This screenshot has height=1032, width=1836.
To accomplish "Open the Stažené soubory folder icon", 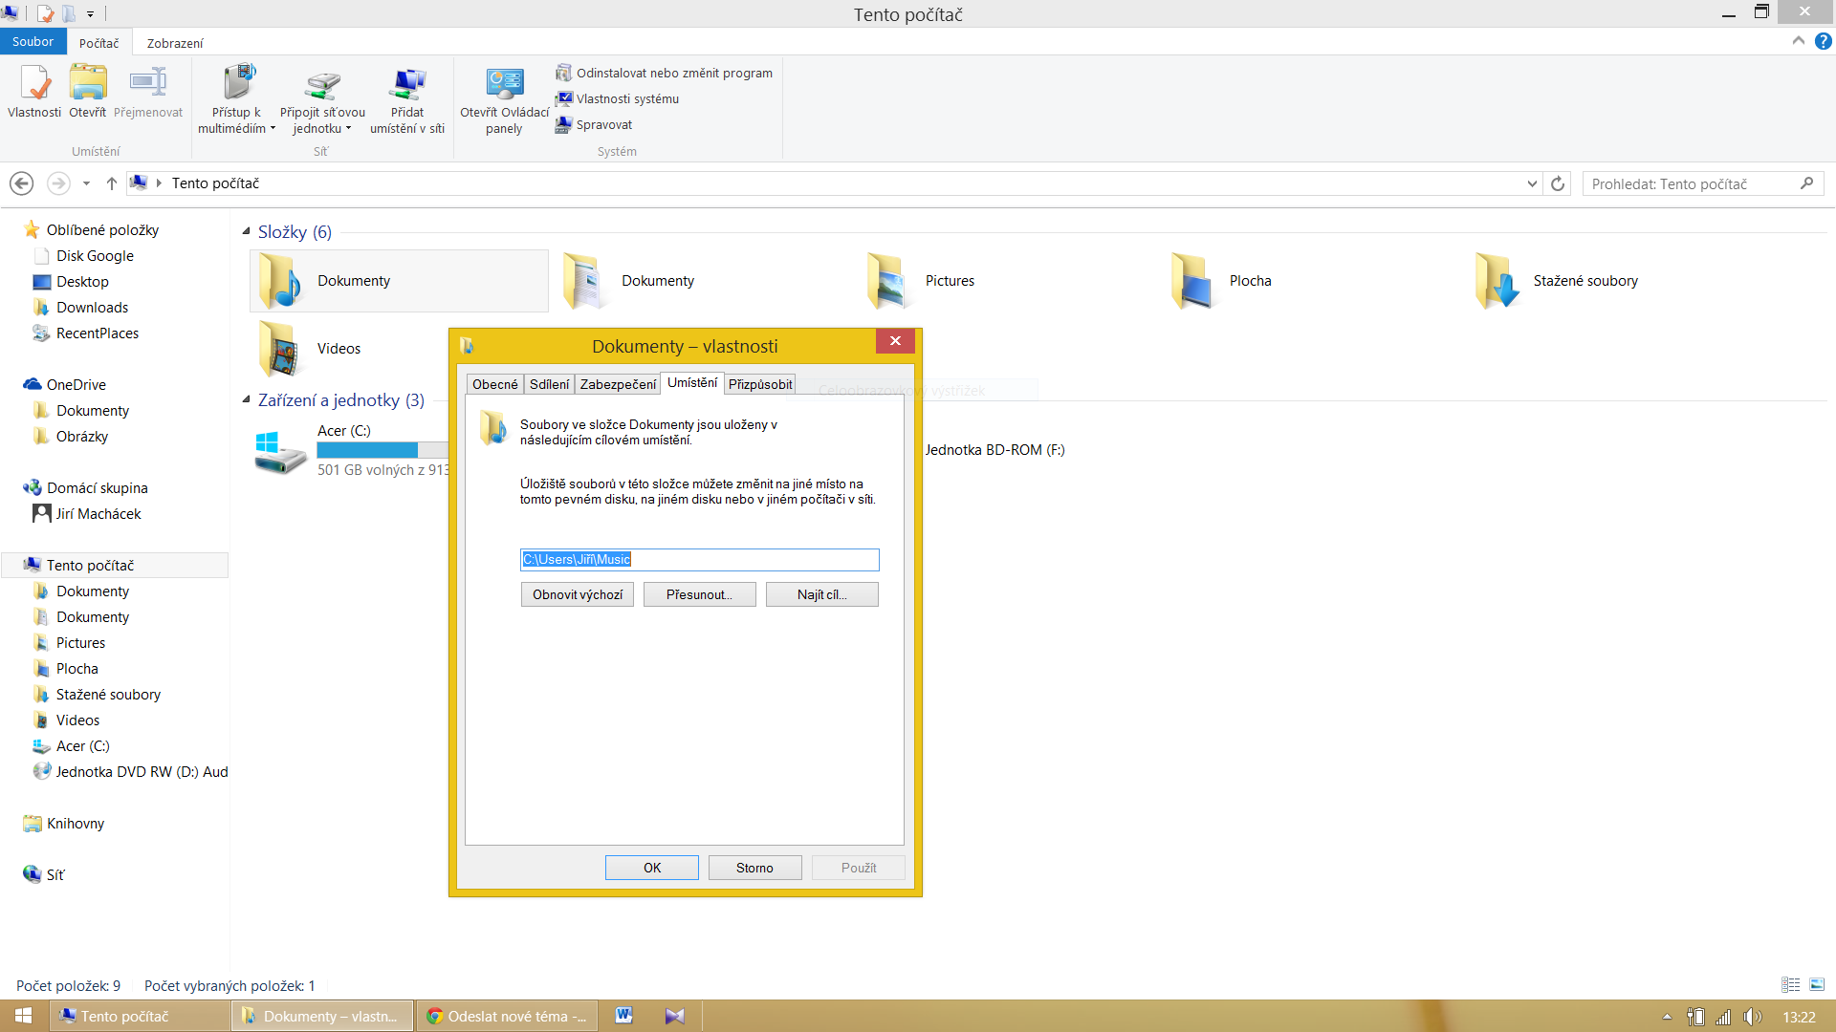I will pyautogui.click(x=1497, y=281).
